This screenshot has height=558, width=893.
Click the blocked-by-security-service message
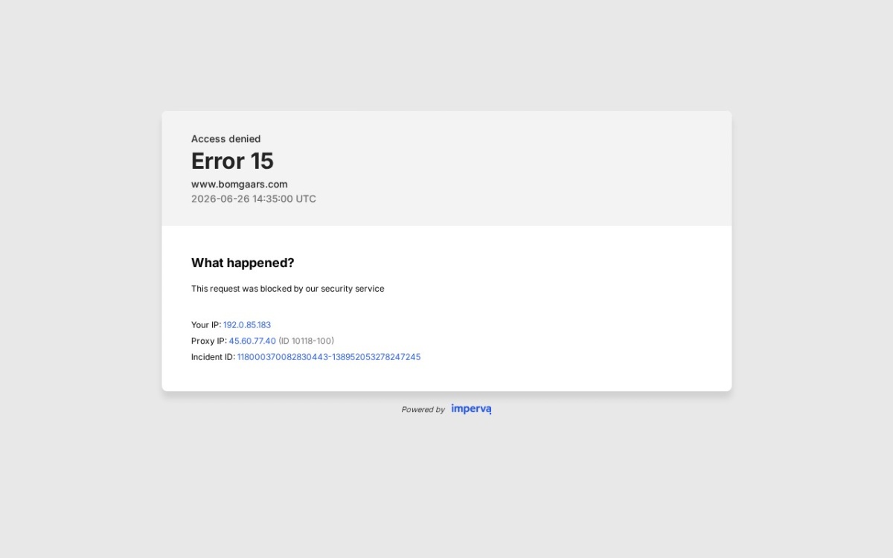[x=288, y=289]
